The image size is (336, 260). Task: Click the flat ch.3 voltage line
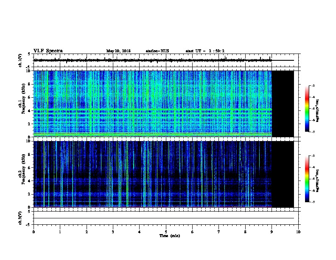click(x=164, y=218)
